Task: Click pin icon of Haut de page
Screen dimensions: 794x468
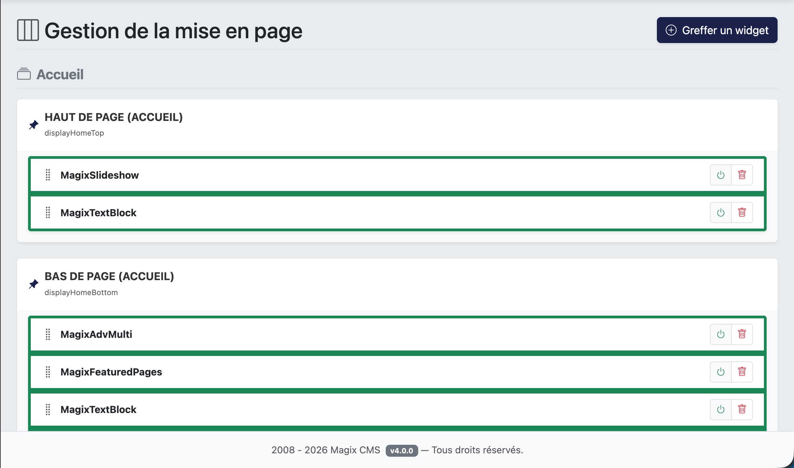Action: tap(34, 125)
